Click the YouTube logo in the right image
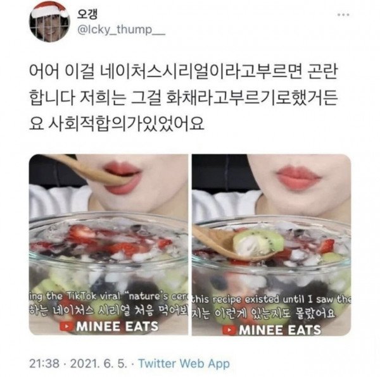 229,331
